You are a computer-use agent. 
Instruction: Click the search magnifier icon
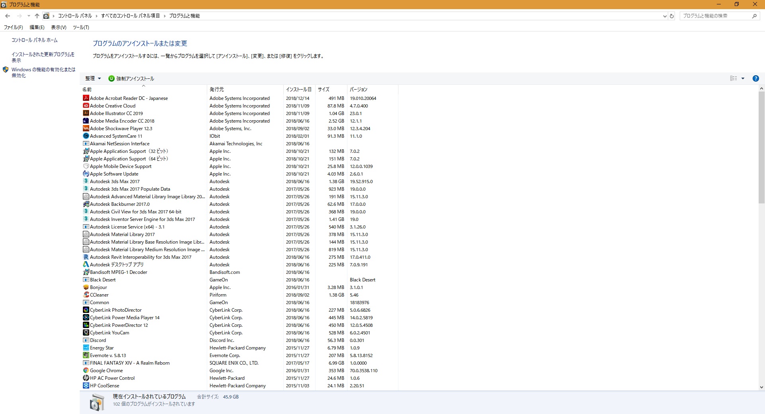pos(754,16)
